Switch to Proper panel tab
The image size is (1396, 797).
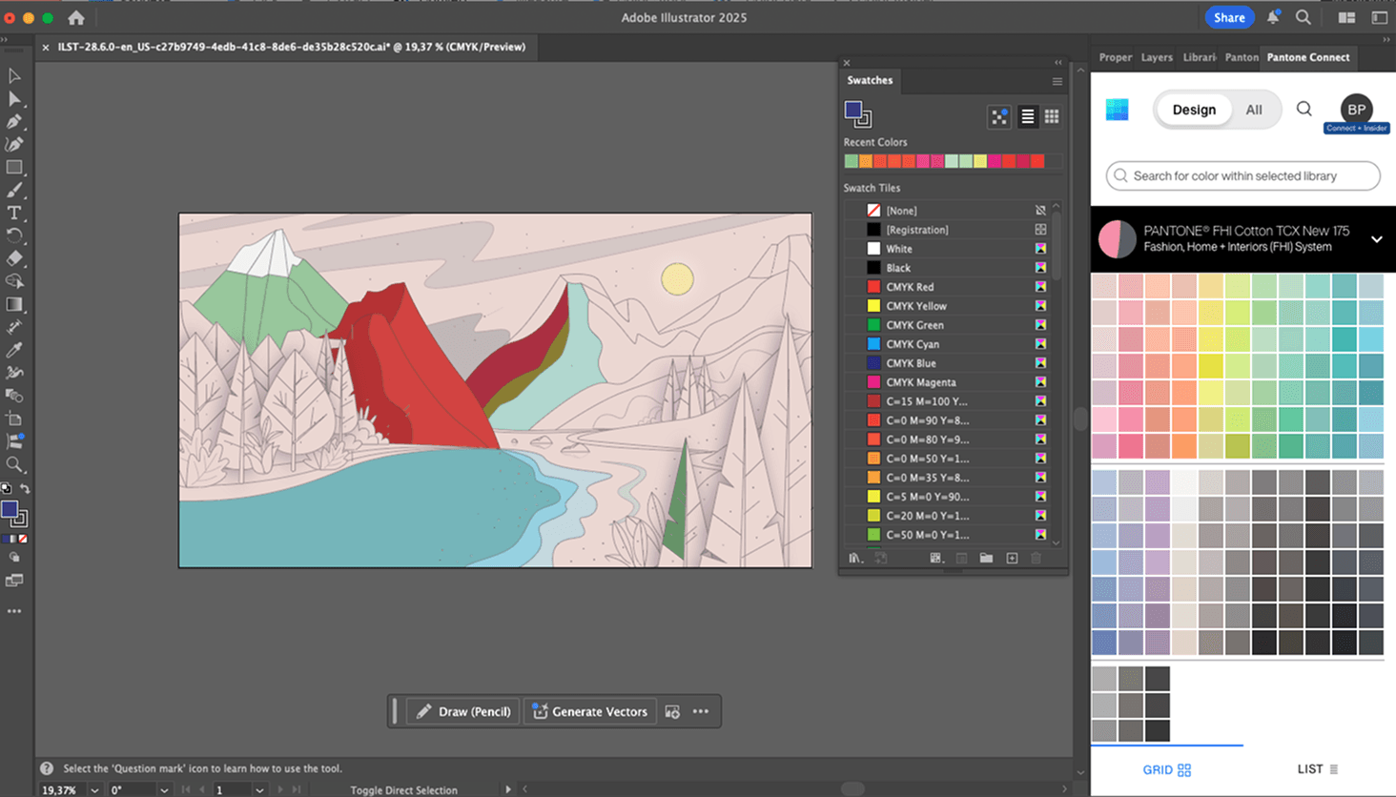click(1115, 57)
